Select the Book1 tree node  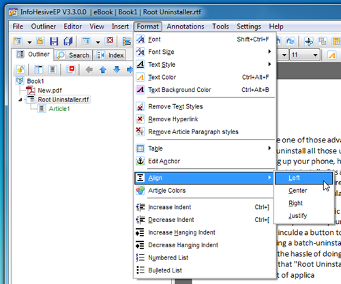[x=35, y=81]
